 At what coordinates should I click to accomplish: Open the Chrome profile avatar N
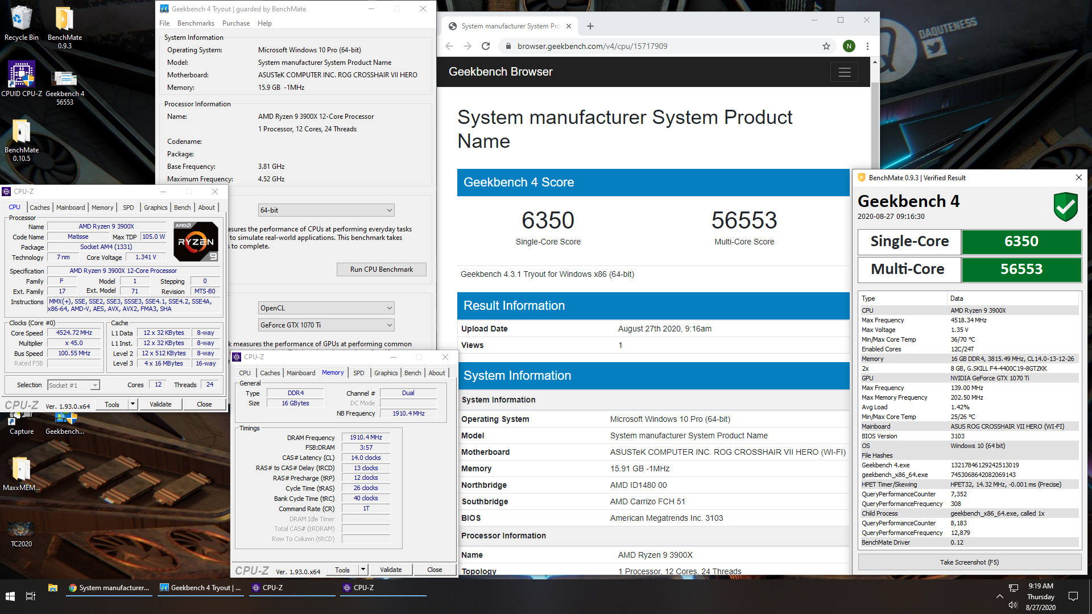click(x=849, y=46)
